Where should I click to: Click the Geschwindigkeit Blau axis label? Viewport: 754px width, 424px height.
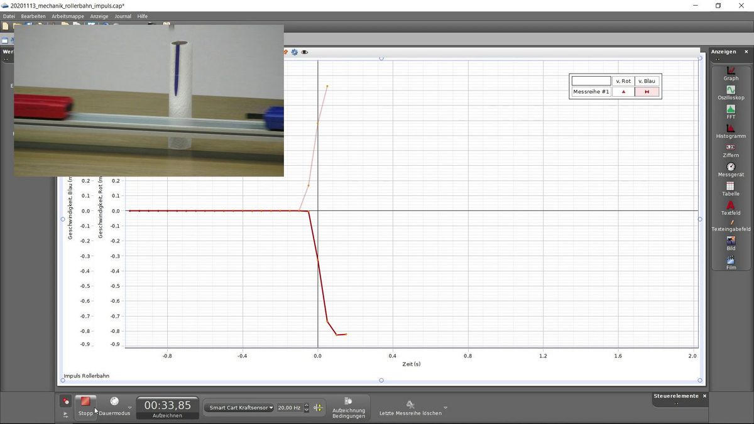(x=70, y=208)
